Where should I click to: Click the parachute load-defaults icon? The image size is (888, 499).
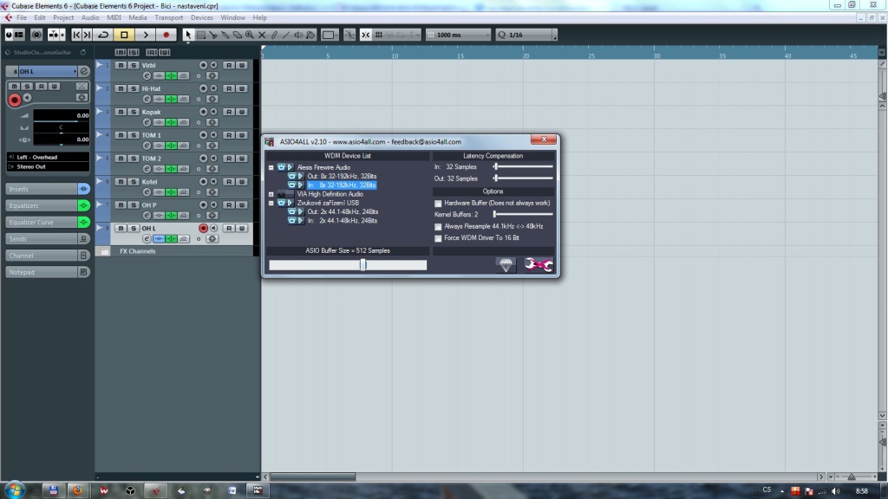tap(506, 265)
